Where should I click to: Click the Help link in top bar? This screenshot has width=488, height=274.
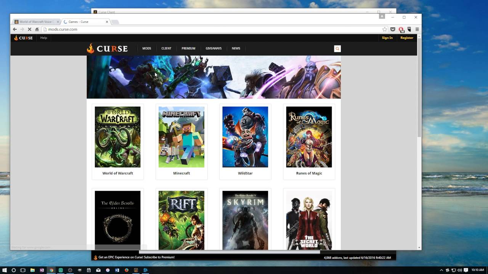tap(44, 38)
